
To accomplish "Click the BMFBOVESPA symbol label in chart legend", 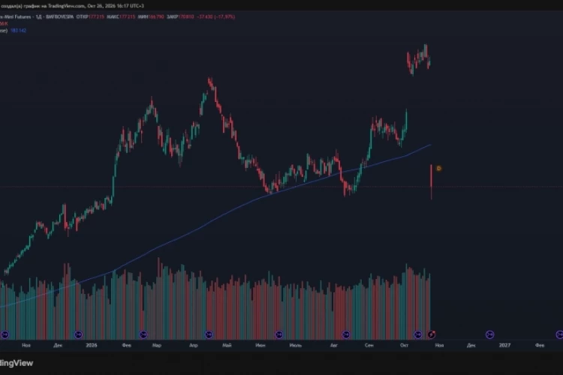I will tap(59, 16).
